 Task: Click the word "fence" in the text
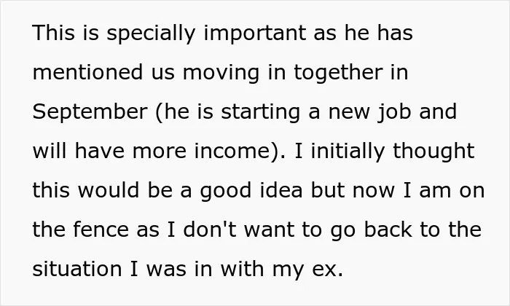[101, 229]
